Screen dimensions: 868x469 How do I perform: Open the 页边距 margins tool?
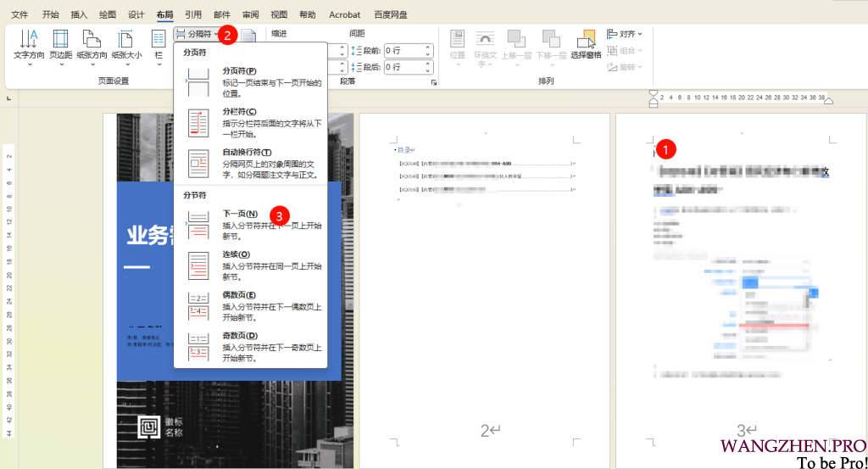[60, 43]
